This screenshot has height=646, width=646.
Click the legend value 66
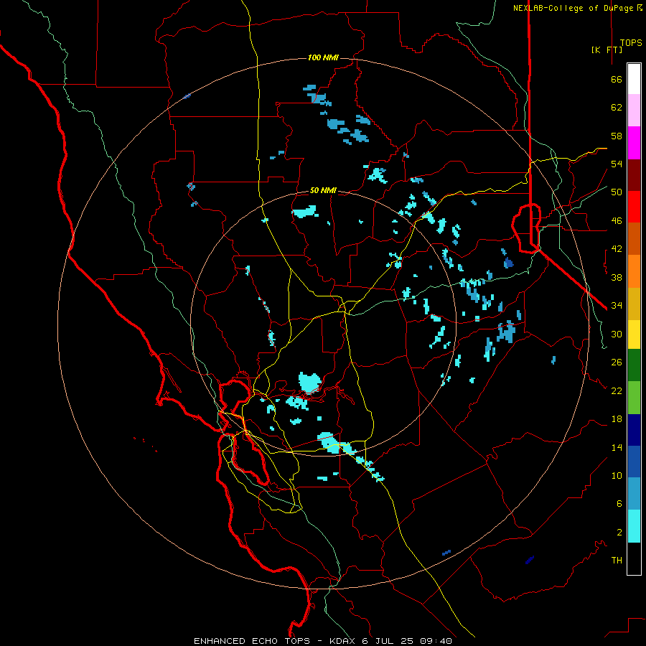617,79
